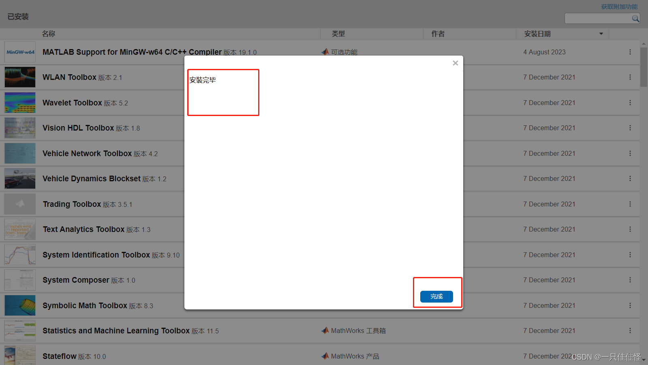This screenshot has height=365, width=648.
Task: Click the System Identification Toolbox thumbnail
Action: pyautogui.click(x=20, y=255)
